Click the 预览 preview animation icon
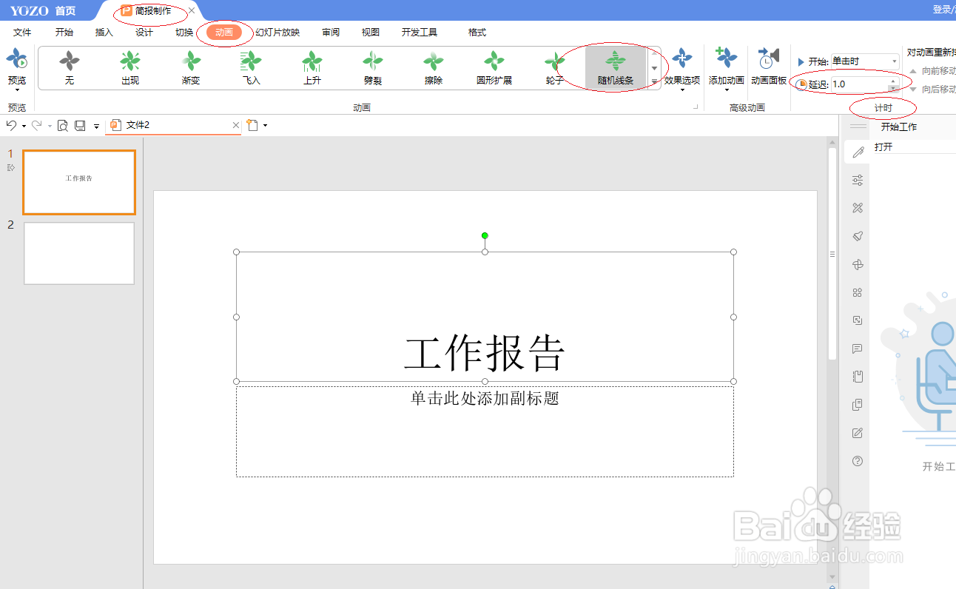Image resolution: width=956 pixels, height=589 pixels. pyautogui.click(x=16, y=60)
